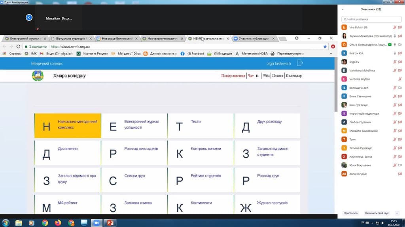Toggle the camera icon for Болошина Зоя

click(400, 88)
